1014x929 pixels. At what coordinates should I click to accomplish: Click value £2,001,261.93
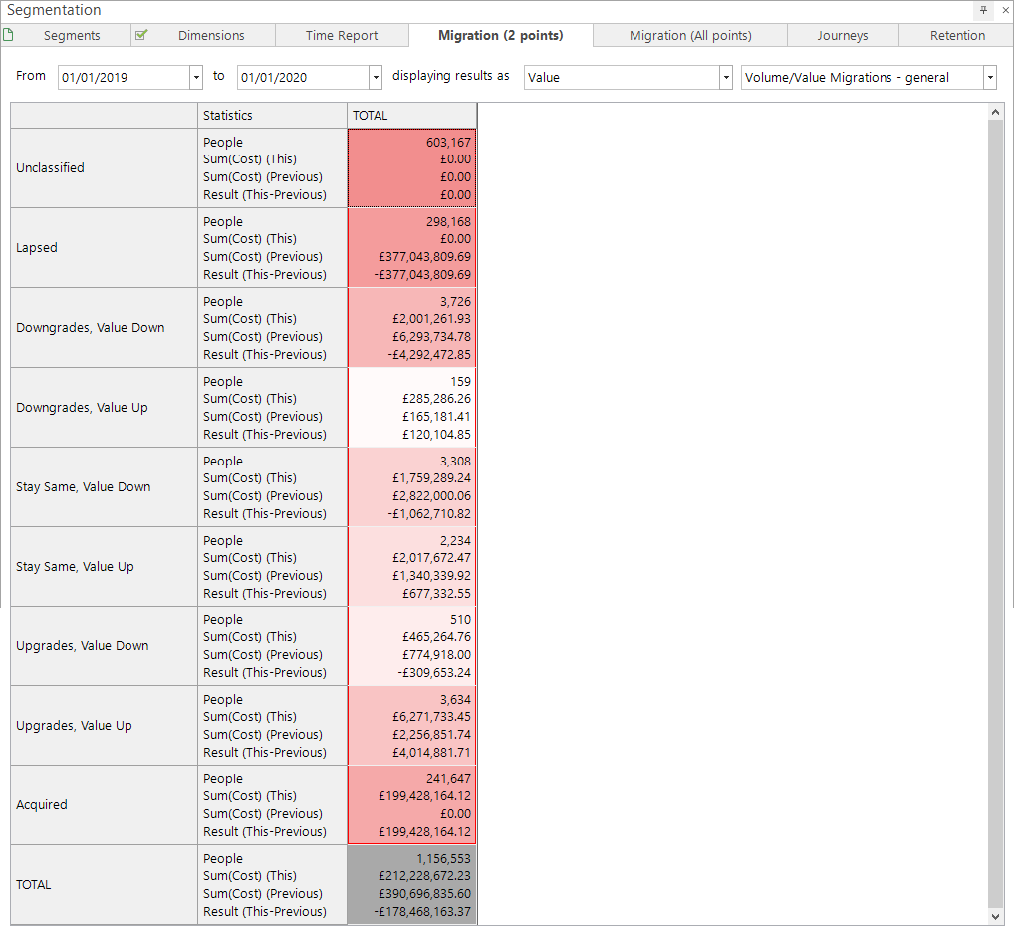431,319
